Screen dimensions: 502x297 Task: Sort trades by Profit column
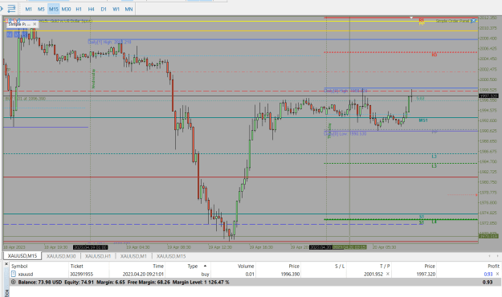point(493,266)
